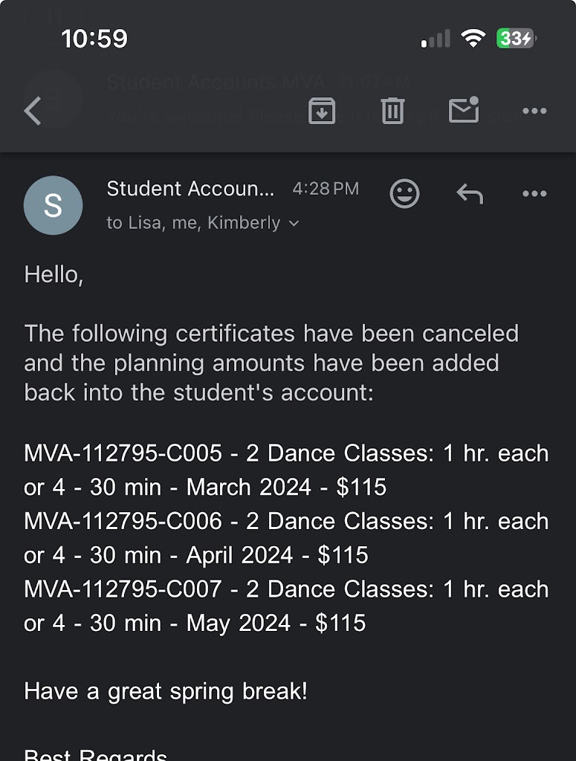Tap the 10:59 clock in status bar

94,39
